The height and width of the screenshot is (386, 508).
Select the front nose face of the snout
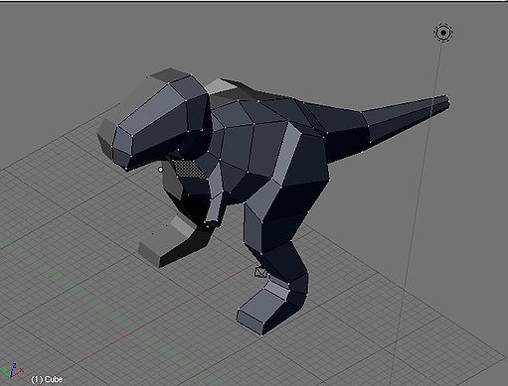pyautogui.click(x=123, y=142)
